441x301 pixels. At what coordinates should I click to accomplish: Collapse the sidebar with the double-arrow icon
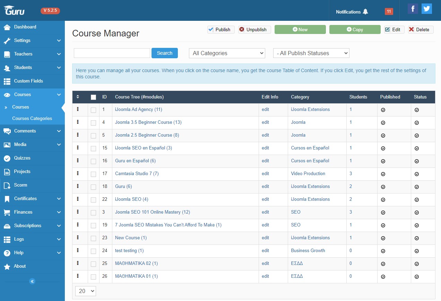tap(32, 281)
